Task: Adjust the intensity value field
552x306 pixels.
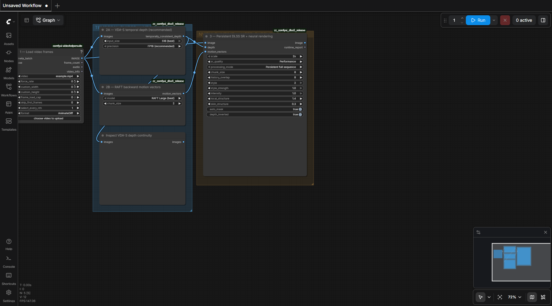Action: coord(255,93)
